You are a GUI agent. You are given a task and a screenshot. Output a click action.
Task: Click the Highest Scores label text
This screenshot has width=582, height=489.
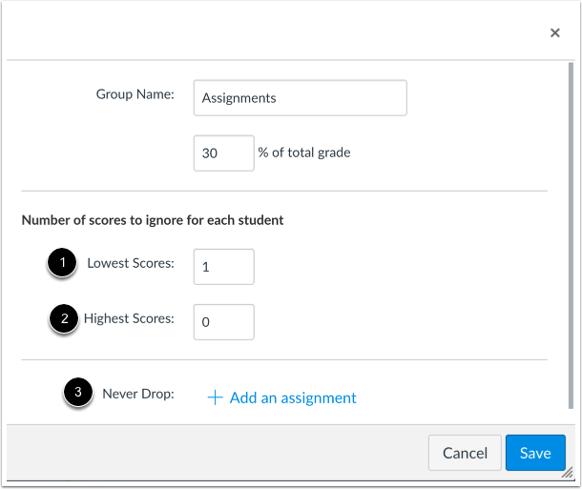tap(129, 318)
